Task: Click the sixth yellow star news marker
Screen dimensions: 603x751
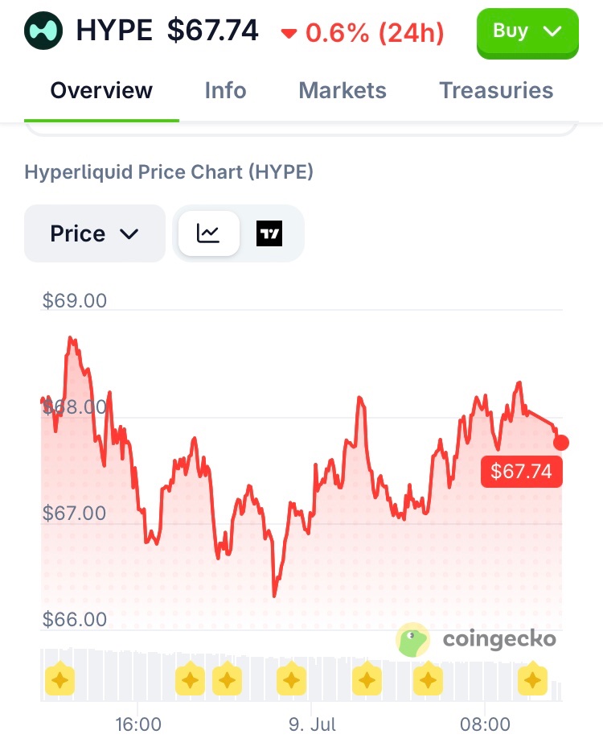Action: coord(428,679)
